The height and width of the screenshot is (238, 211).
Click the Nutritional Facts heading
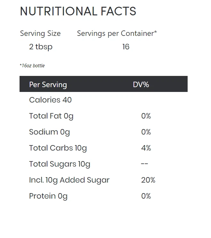(78, 12)
